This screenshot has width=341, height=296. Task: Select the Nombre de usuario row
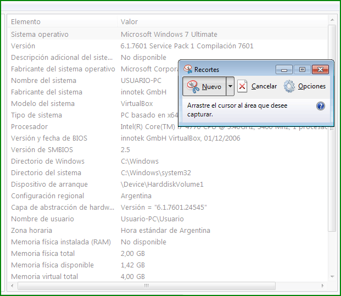tap(167, 219)
